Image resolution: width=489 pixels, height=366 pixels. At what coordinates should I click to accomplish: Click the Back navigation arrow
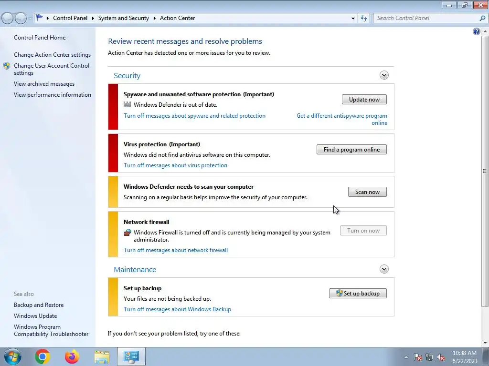pos(8,18)
